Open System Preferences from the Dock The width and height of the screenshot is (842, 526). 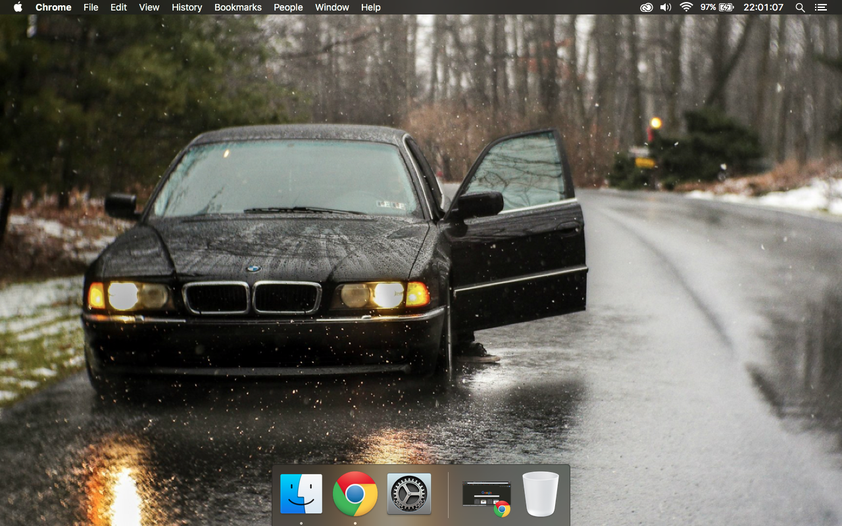tap(409, 494)
